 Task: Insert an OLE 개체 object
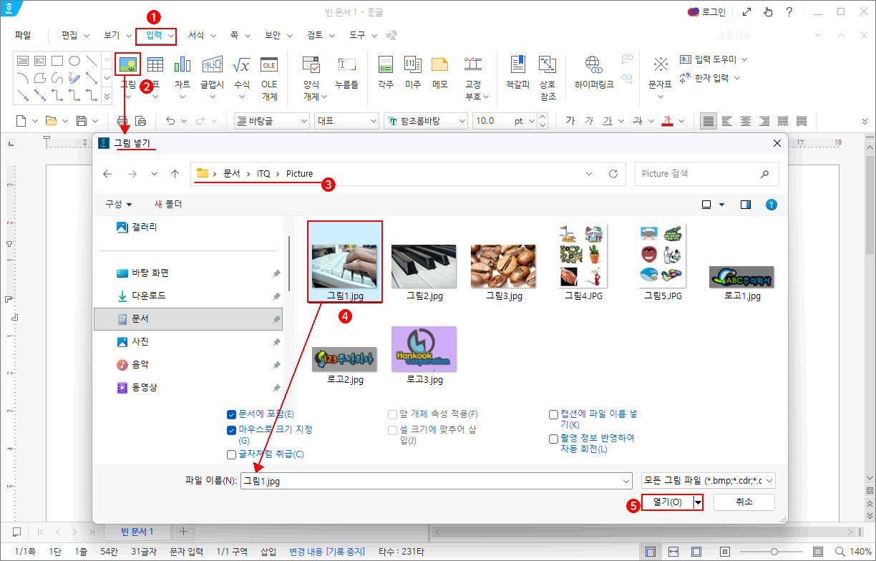tap(269, 65)
